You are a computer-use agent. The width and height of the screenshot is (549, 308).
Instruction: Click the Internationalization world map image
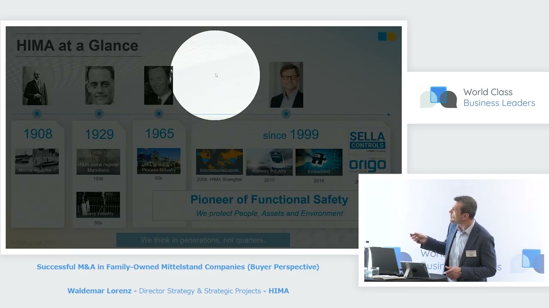pyautogui.click(x=219, y=162)
